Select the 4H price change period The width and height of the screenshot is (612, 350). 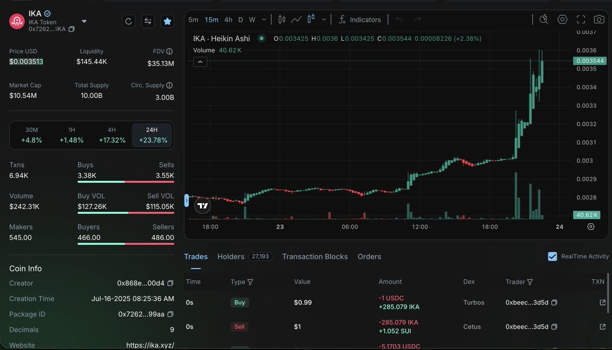tap(112, 135)
